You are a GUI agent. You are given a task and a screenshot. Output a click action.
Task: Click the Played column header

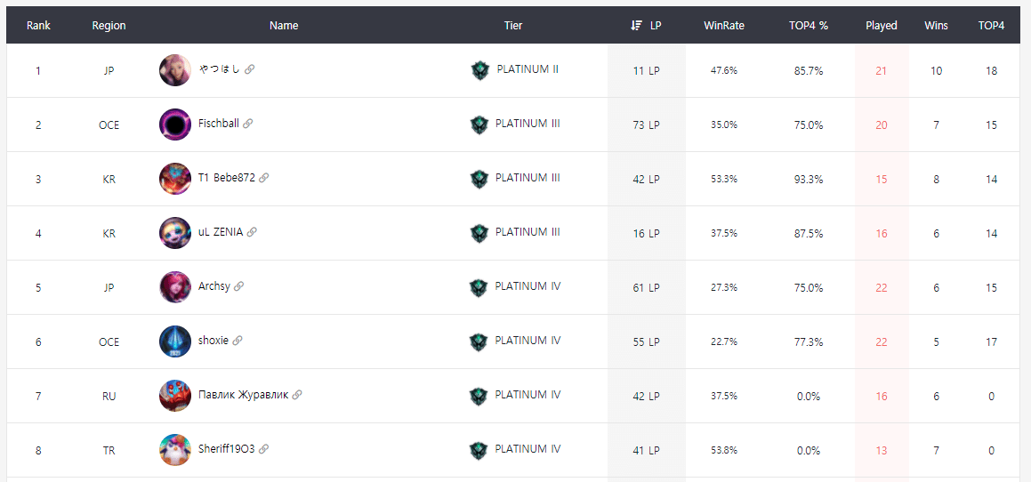(x=881, y=26)
